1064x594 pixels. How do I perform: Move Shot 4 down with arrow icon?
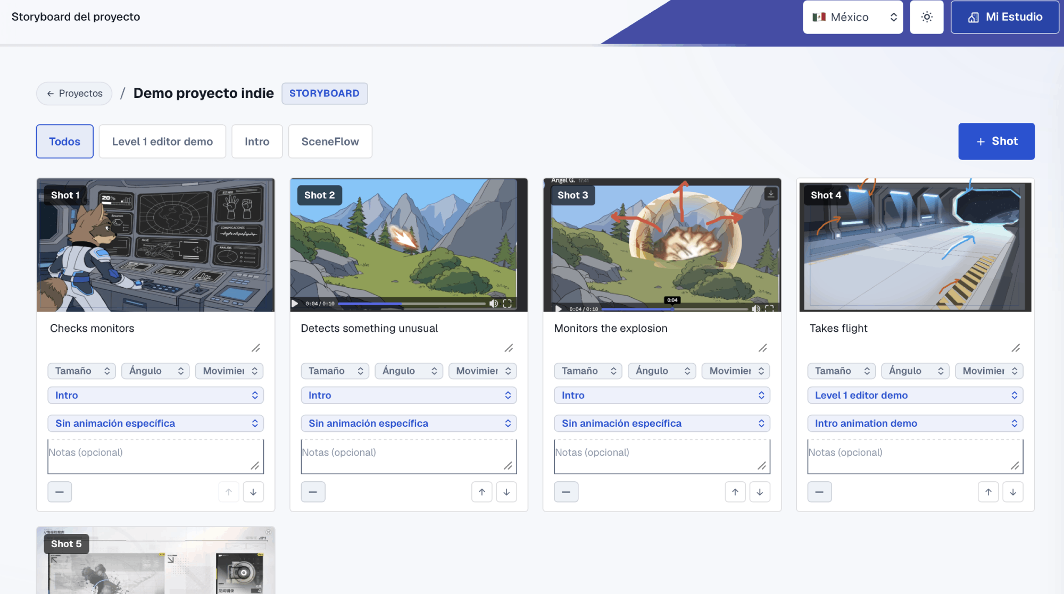coord(1013,492)
